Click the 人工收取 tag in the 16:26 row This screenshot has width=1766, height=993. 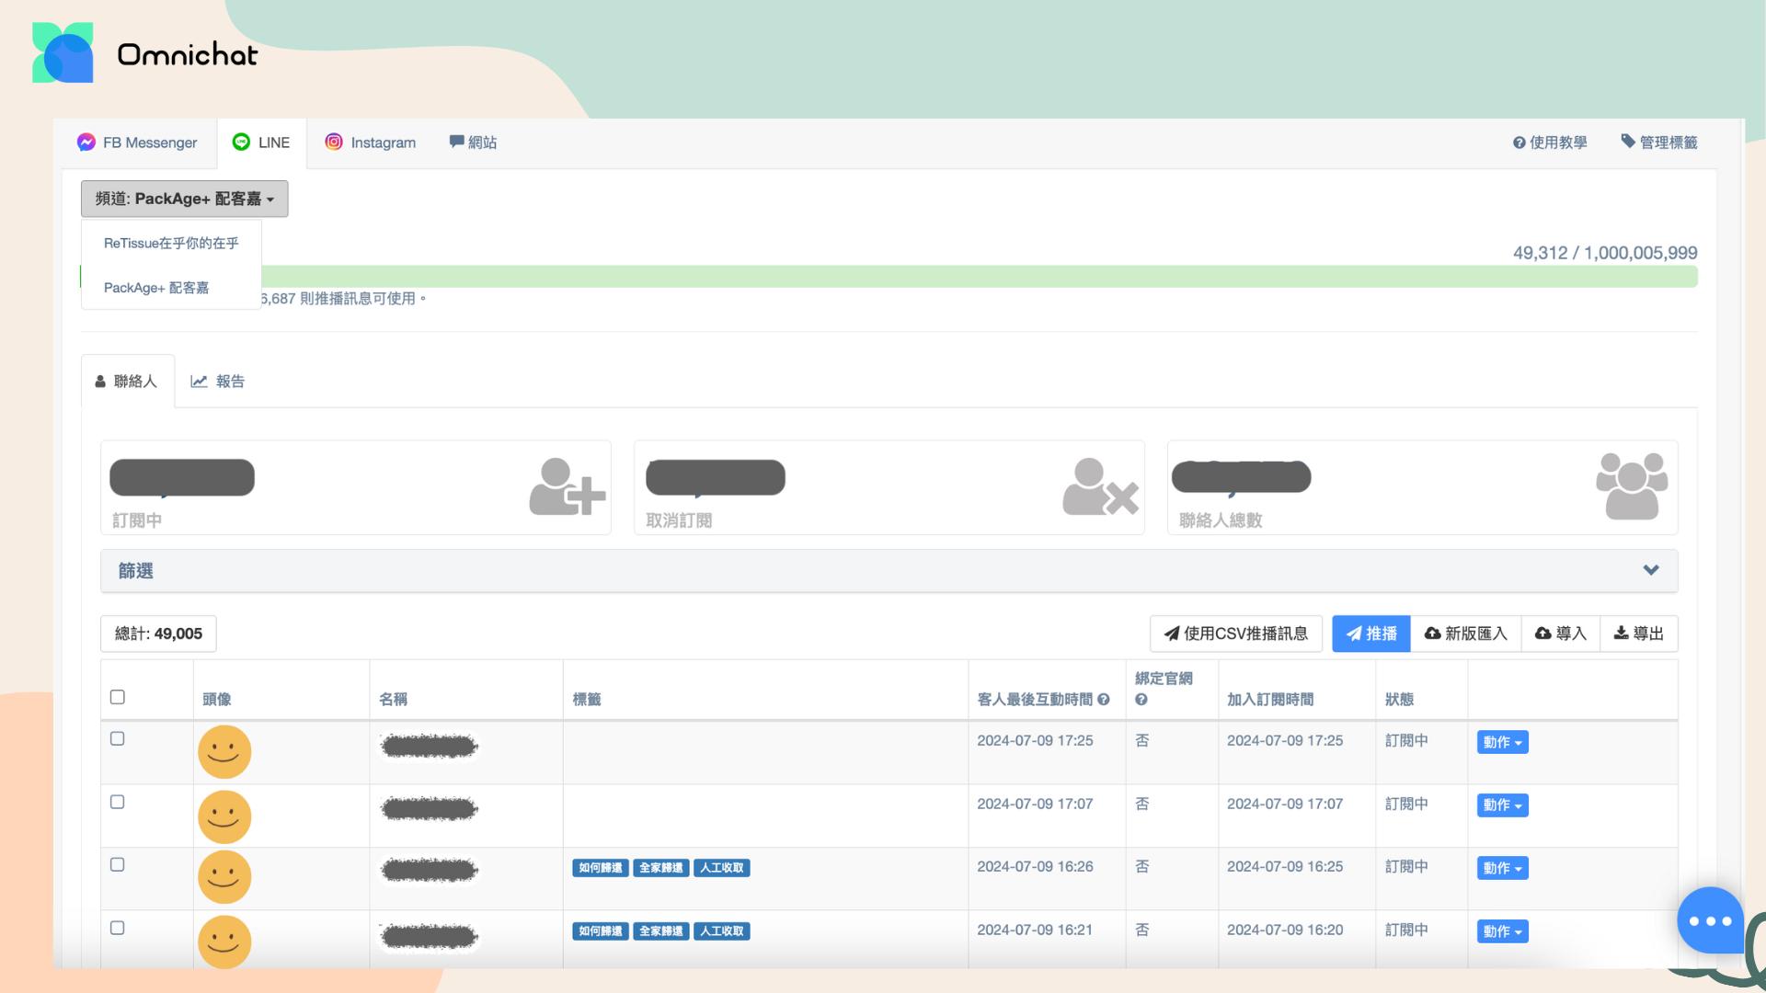click(722, 868)
